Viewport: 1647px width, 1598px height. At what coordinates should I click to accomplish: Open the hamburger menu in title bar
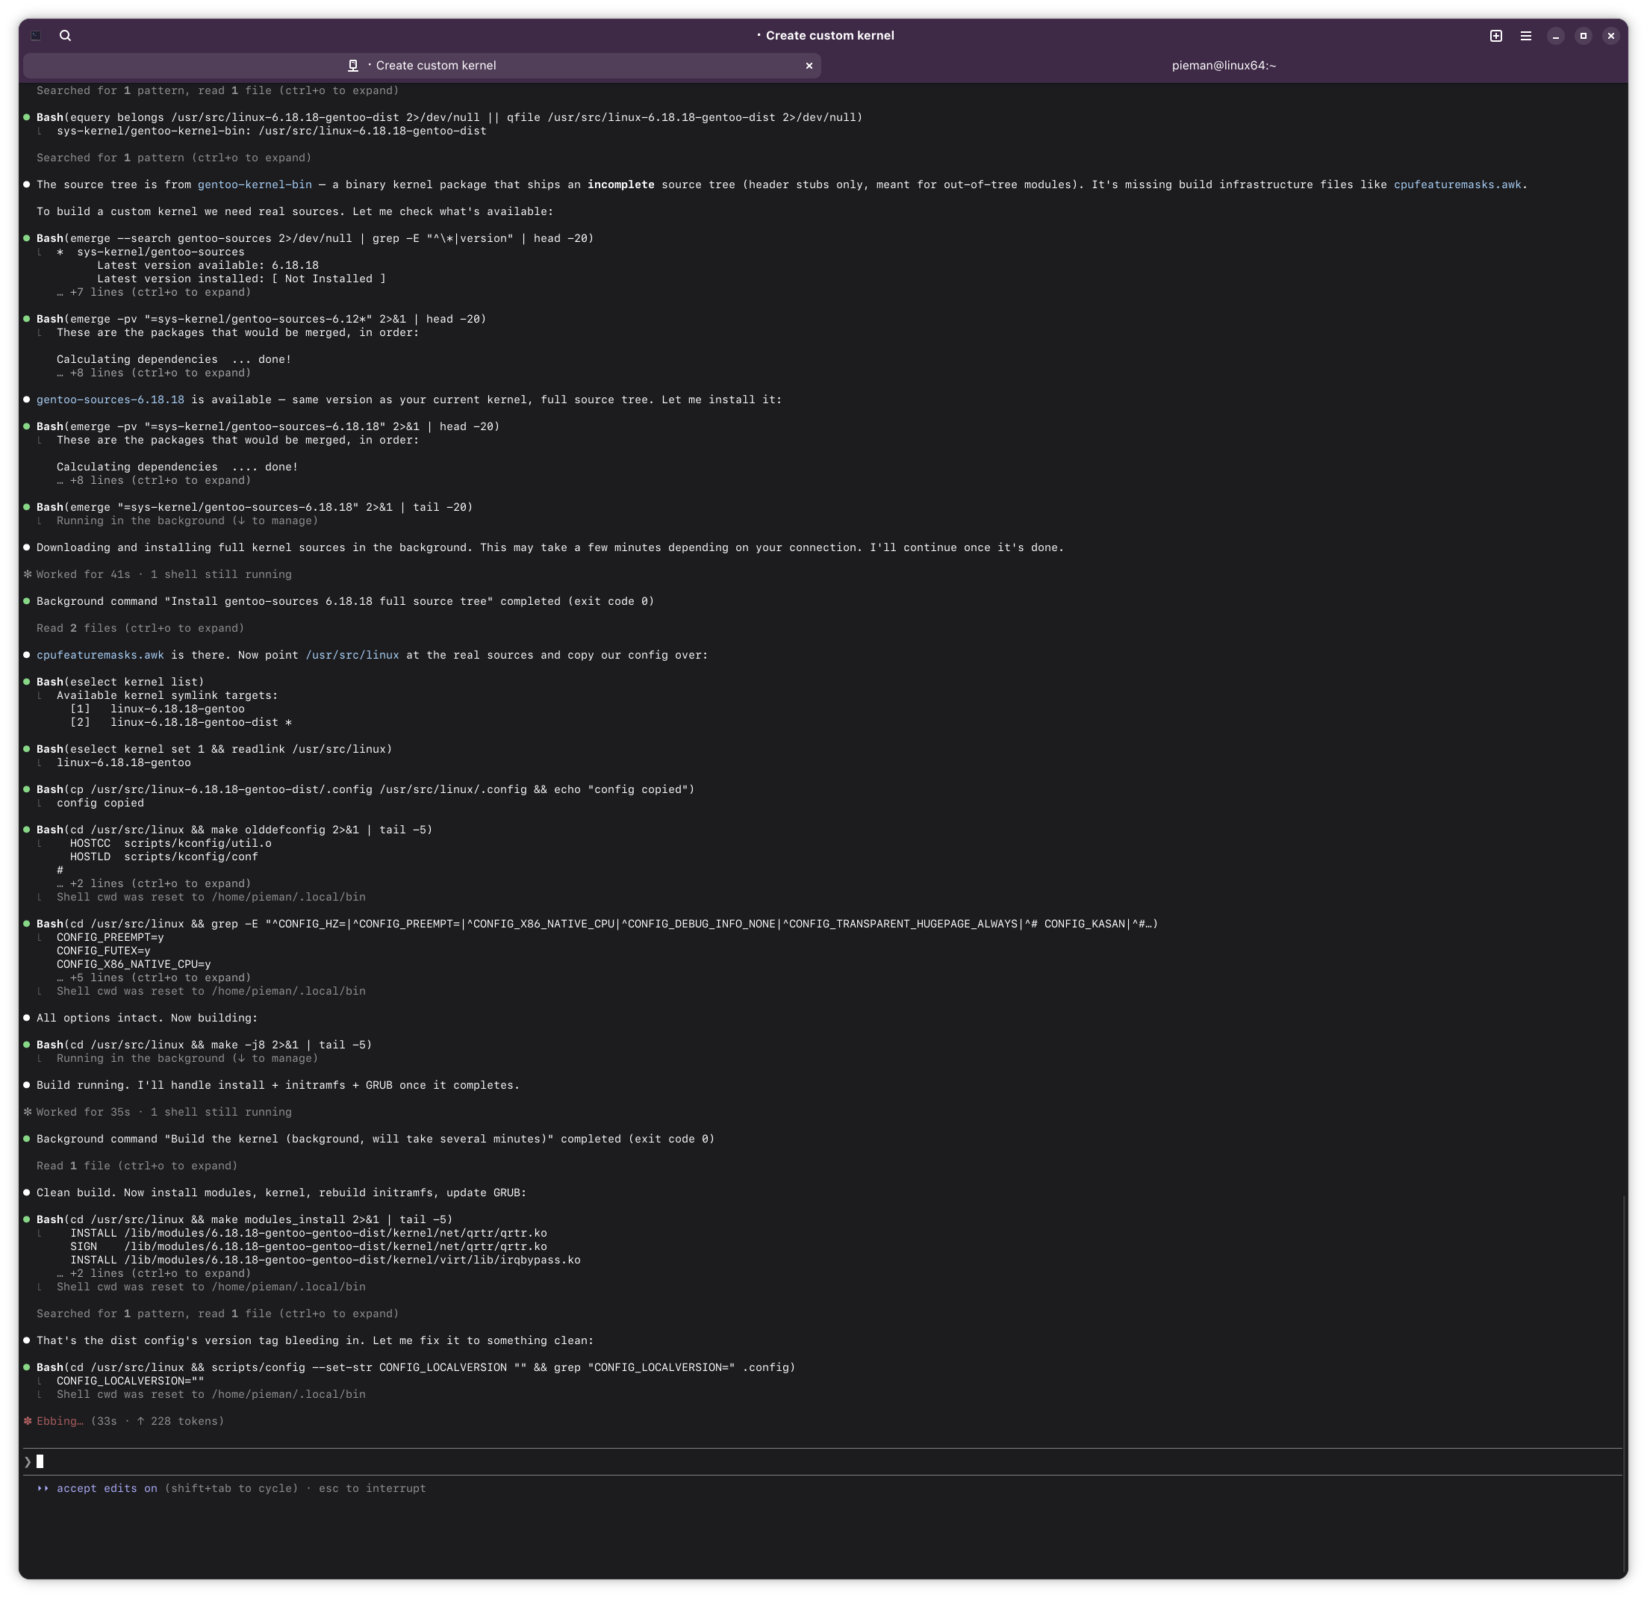(1526, 35)
